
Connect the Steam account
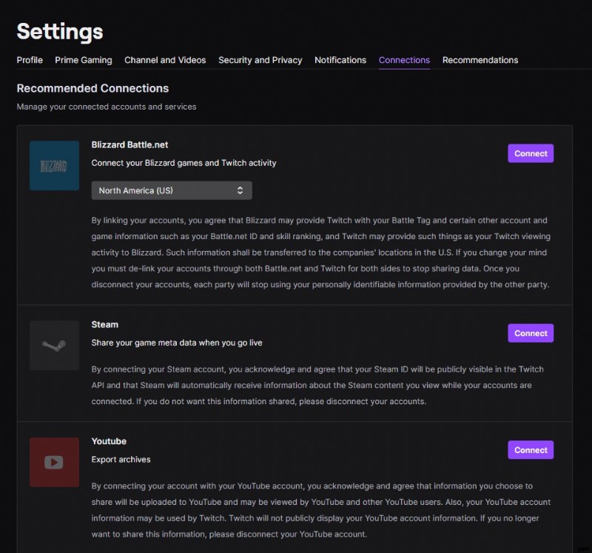(x=531, y=333)
